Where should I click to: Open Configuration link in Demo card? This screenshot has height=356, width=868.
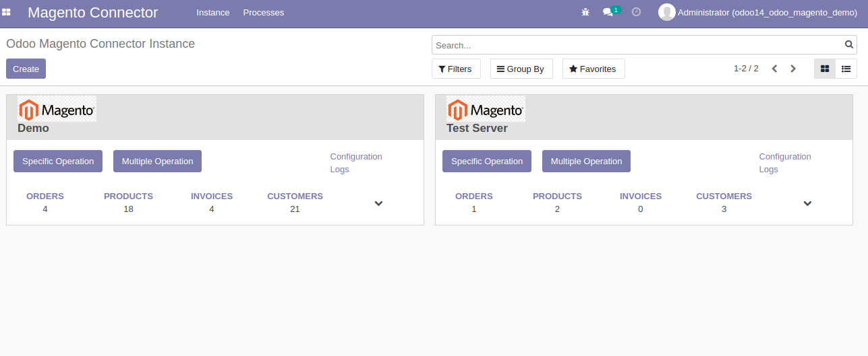point(356,157)
